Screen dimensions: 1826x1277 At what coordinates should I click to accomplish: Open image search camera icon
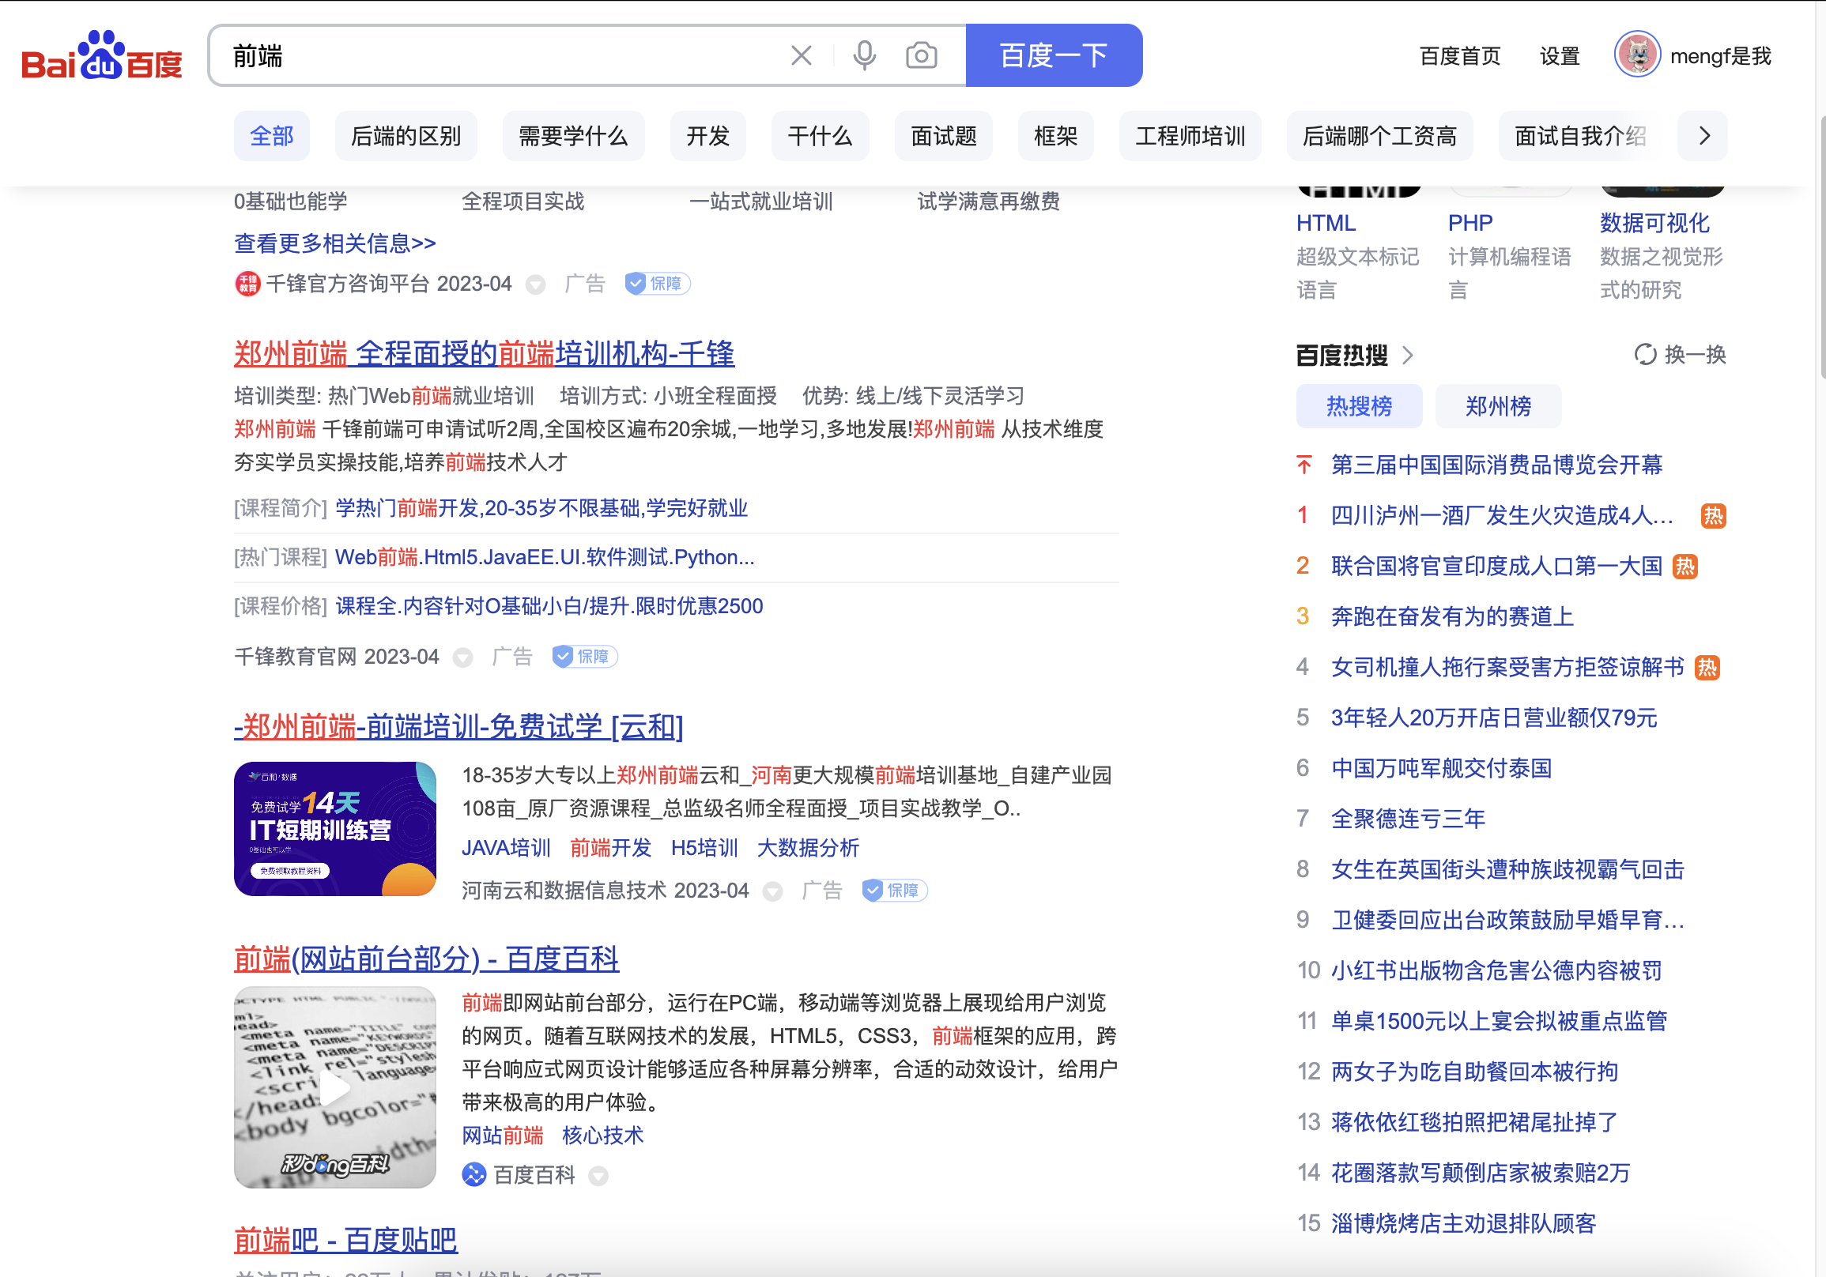pos(921,55)
